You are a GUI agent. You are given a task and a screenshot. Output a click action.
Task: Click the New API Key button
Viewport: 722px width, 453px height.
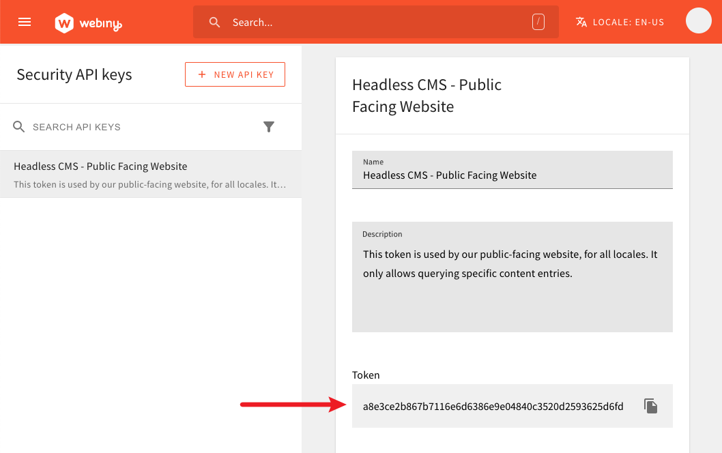[235, 74]
